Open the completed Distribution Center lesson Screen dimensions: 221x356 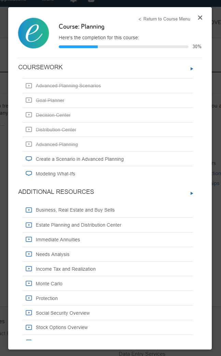coord(56,130)
